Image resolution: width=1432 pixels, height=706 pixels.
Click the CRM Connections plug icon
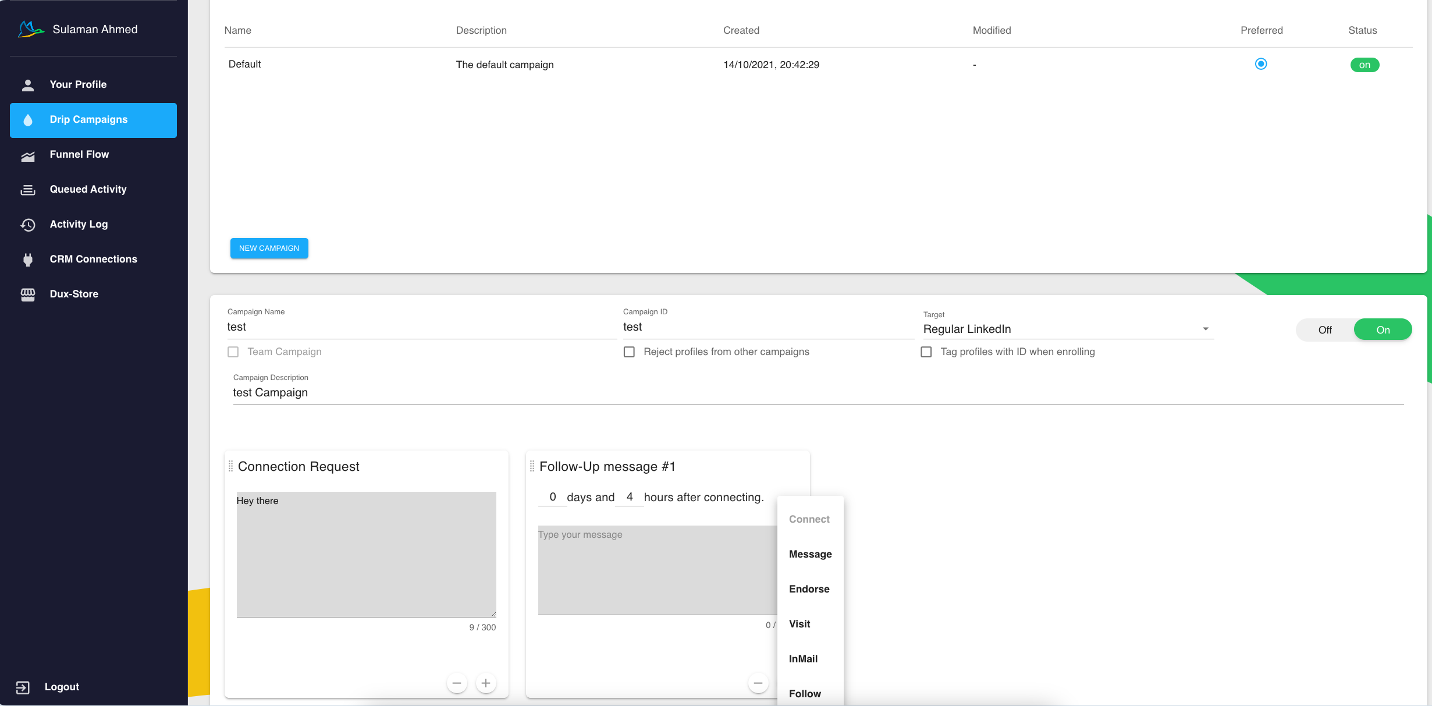pyautogui.click(x=28, y=260)
